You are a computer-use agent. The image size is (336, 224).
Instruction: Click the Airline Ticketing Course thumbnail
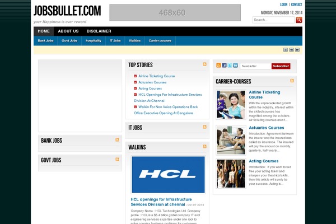click(x=231, y=104)
